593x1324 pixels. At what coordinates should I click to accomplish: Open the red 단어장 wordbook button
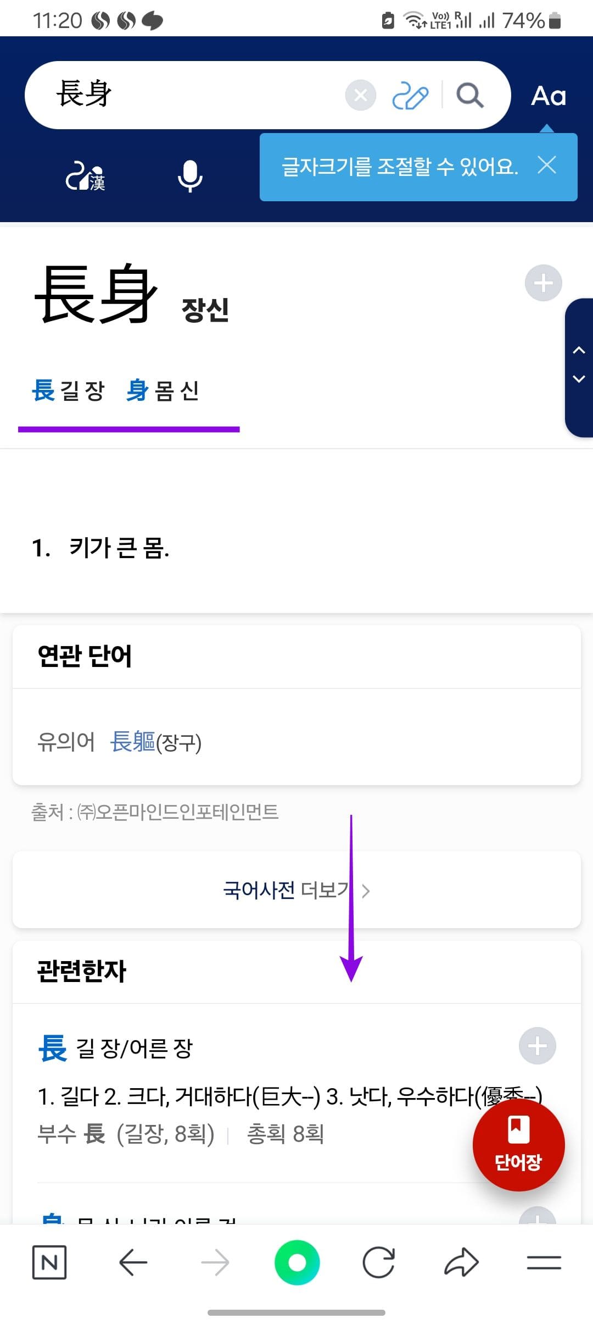[518, 1145]
